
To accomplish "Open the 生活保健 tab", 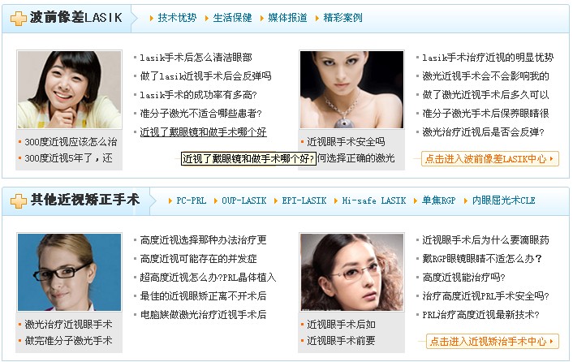I will [232, 18].
